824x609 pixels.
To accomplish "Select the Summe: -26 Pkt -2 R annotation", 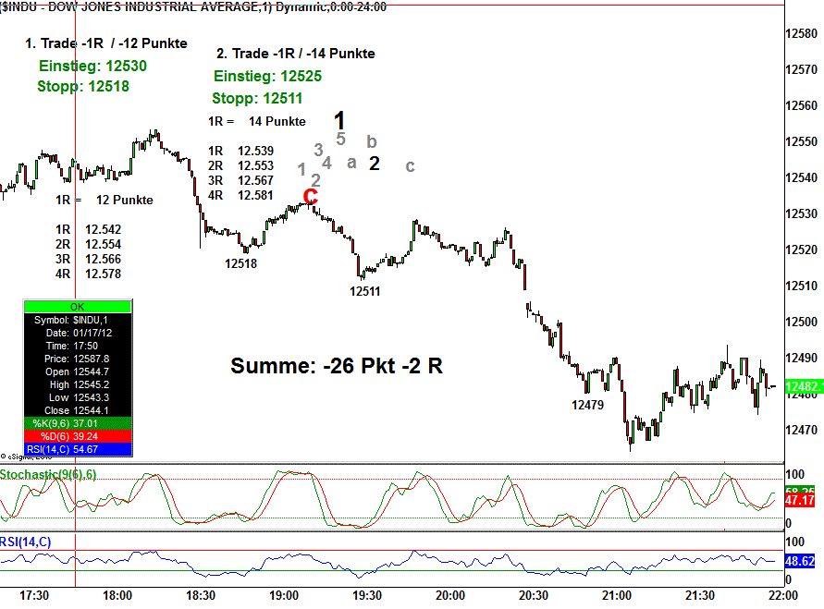I will (x=336, y=366).
